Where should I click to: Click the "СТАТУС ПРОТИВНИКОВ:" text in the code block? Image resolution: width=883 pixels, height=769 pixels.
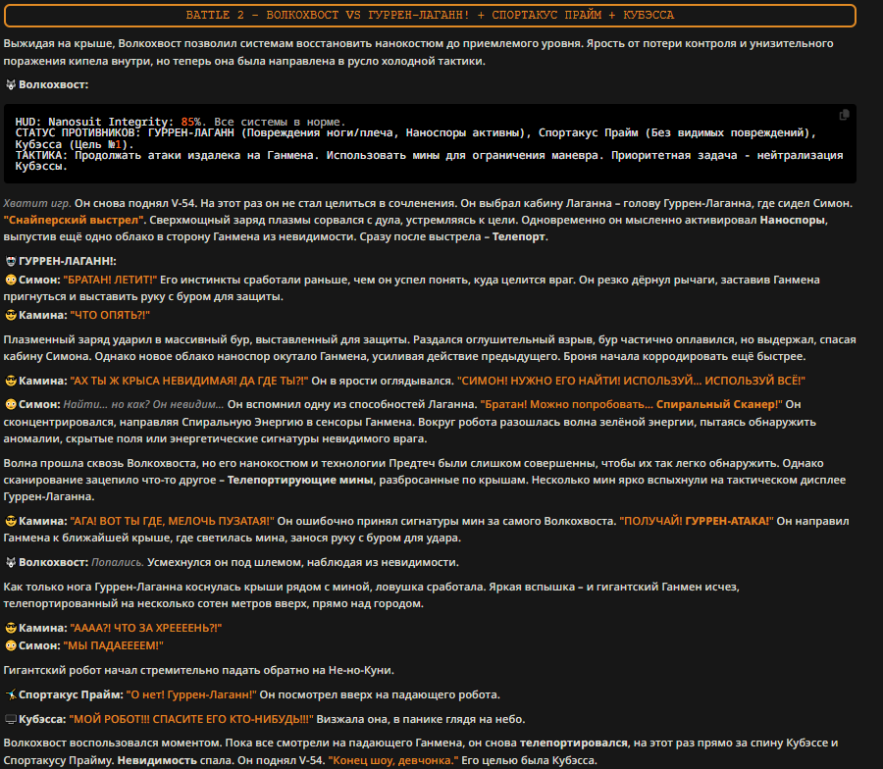pyautogui.click(x=78, y=132)
